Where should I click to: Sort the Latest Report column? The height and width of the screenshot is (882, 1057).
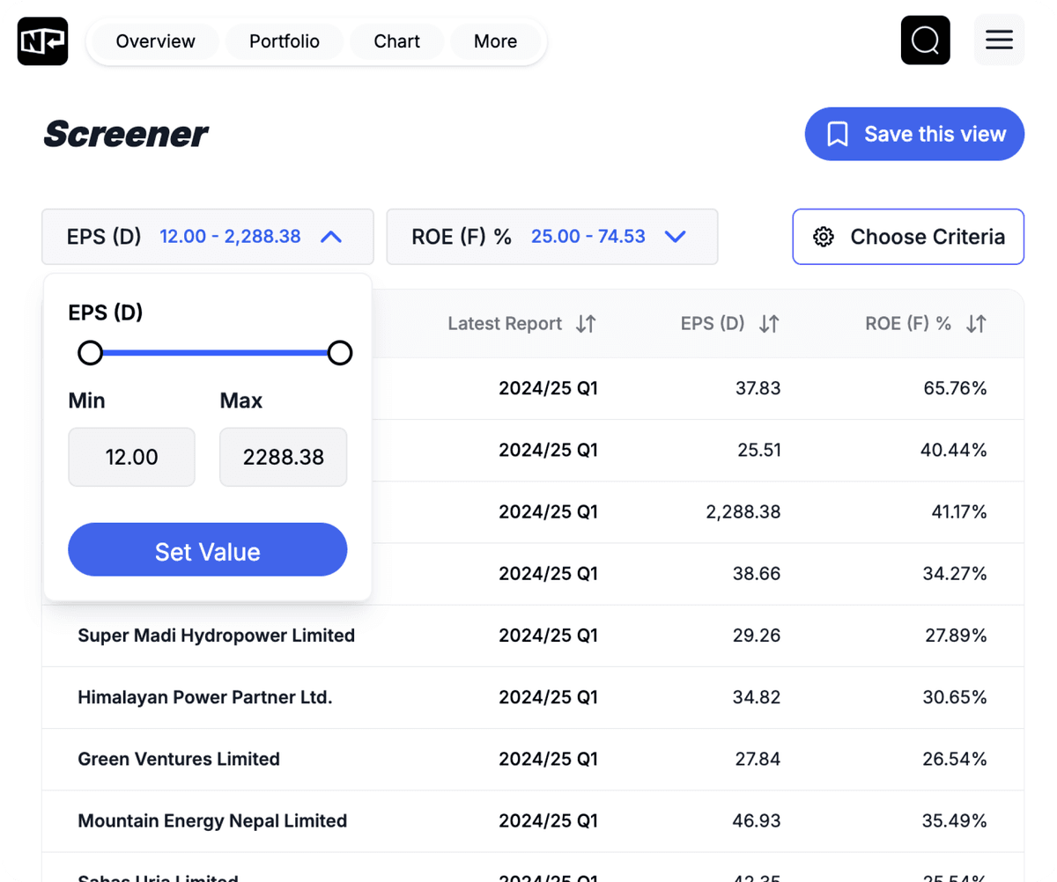point(585,323)
